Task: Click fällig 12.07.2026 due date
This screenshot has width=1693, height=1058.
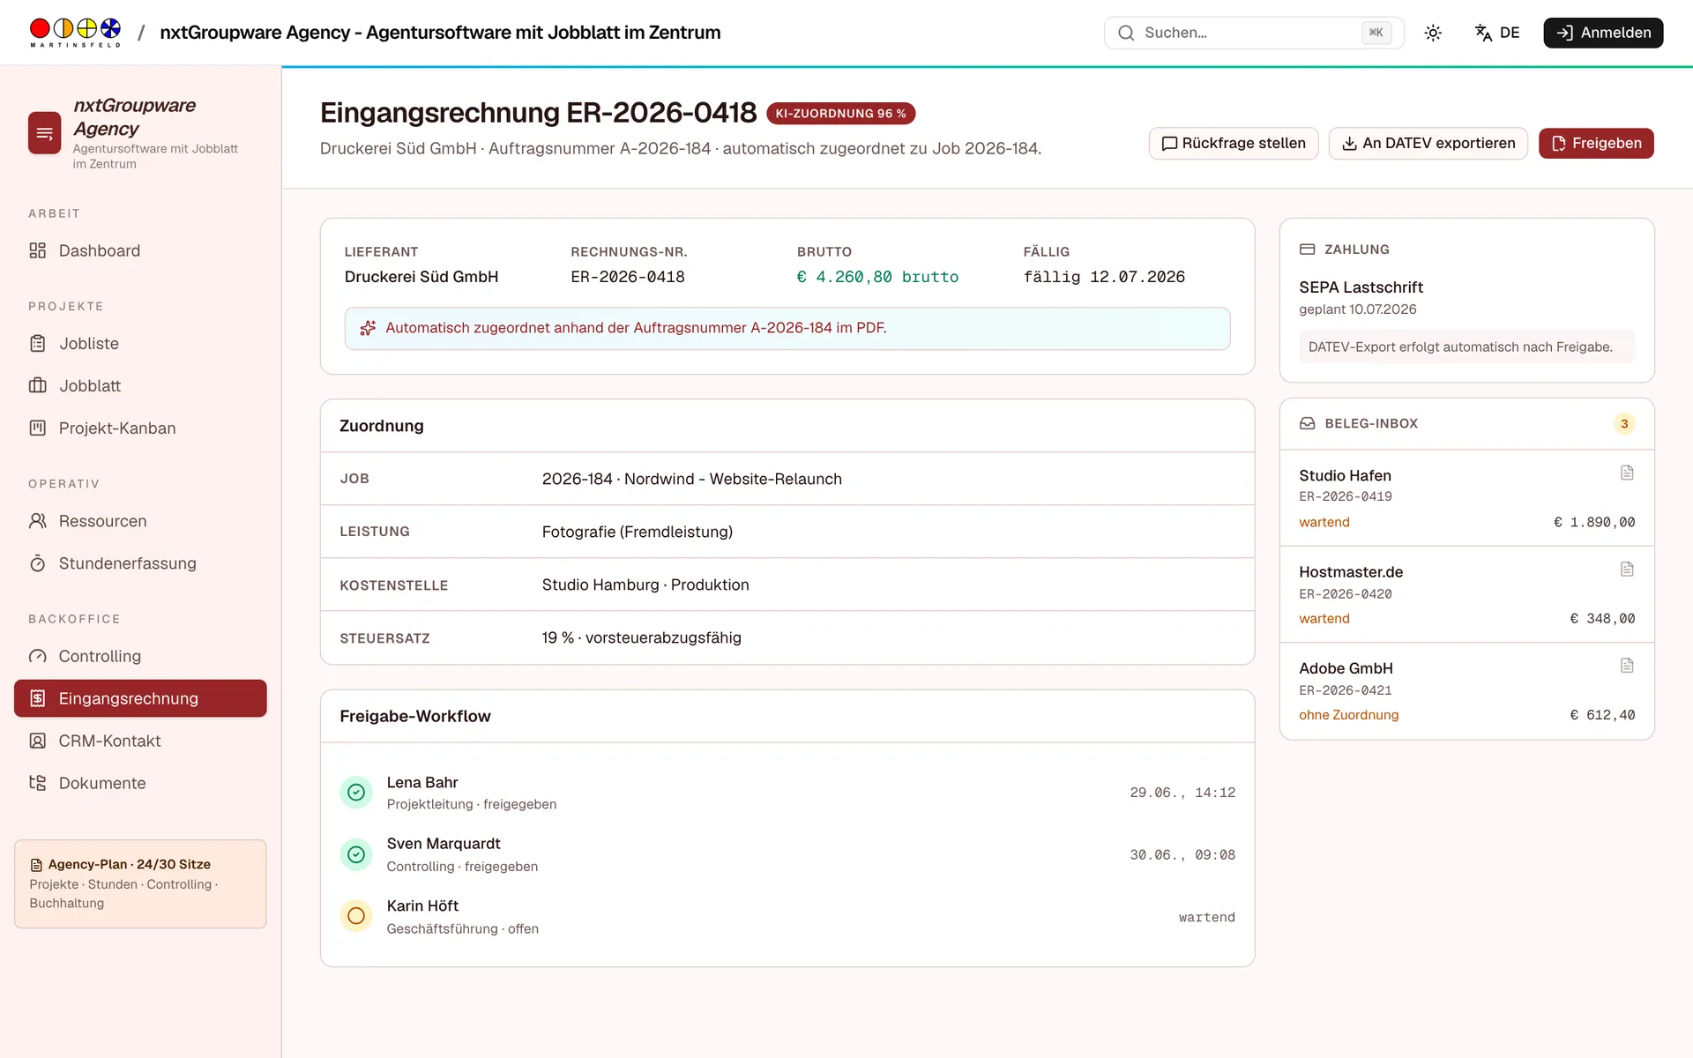Action: (x=1104, y=277)
